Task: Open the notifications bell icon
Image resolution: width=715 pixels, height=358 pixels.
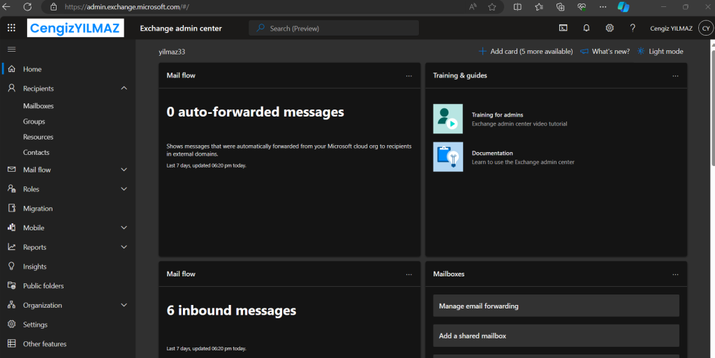Action: [x=587, y=28]
